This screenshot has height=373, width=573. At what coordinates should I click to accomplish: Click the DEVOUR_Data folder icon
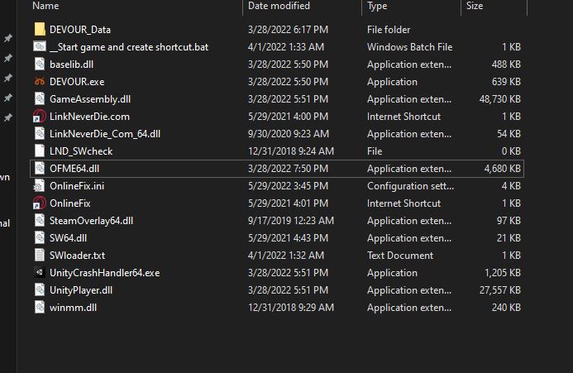click(x=40, y=30)
